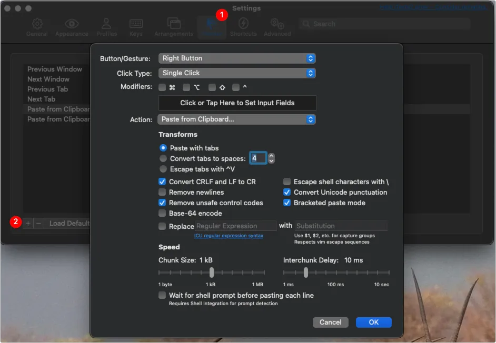Uncheck Convert Unicode punctuation
Viewport: 496px width, 343px height.
click(x=287, y=192)
